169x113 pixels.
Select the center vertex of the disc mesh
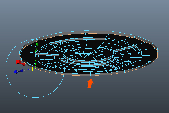[89, 53]
